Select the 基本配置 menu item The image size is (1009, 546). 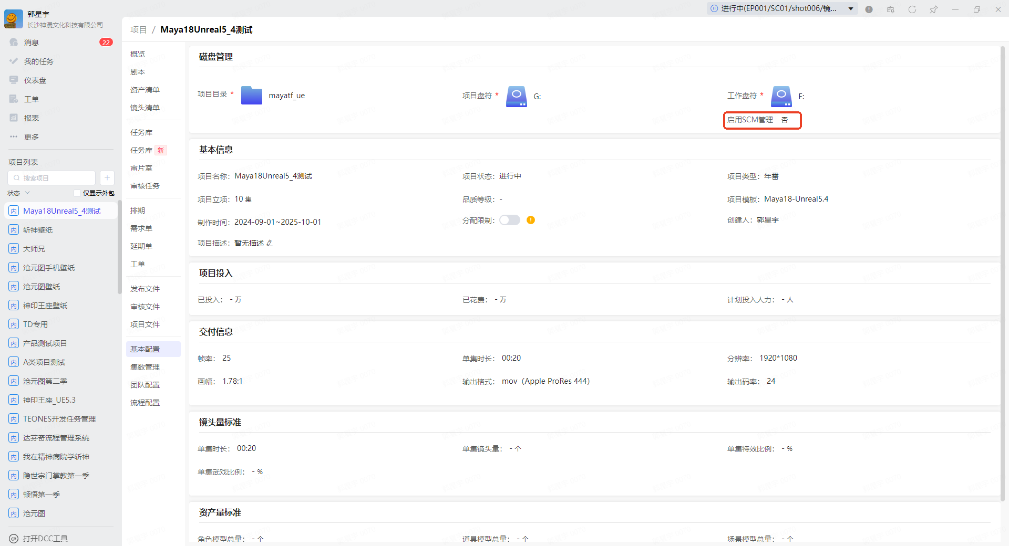click(x=153, y=349)
